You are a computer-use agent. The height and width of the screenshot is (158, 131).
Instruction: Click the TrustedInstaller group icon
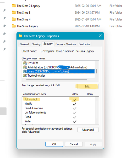tap(25, 75)
